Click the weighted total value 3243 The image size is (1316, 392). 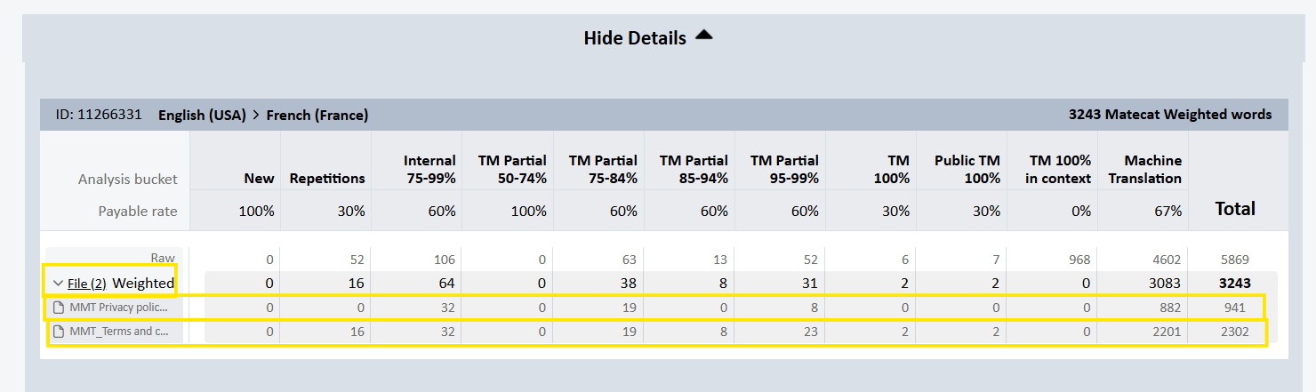point(1234,284)
